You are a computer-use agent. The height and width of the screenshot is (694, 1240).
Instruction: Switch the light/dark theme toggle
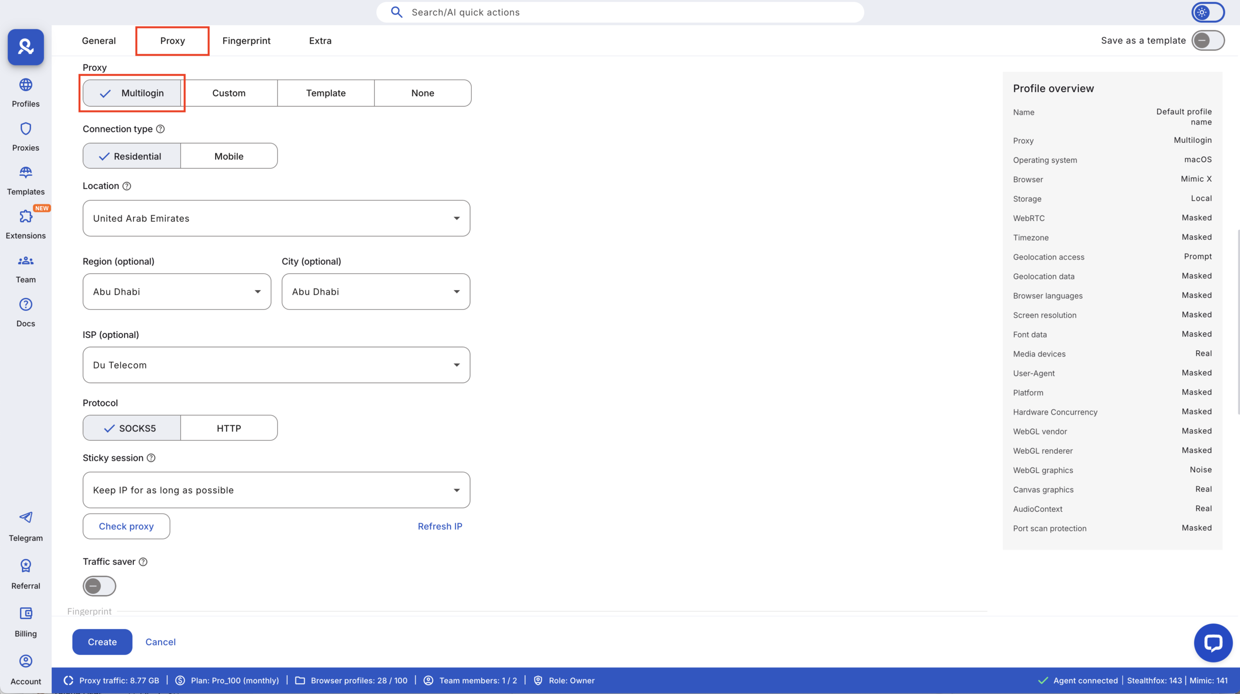pyautogui.click(x=1208, y=13)
